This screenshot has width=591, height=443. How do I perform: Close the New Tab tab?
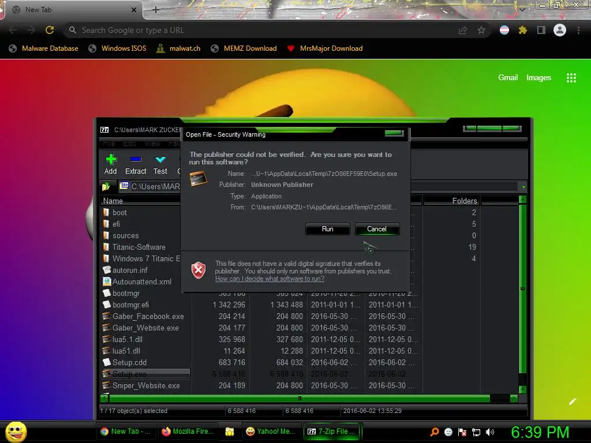point(134,10)
